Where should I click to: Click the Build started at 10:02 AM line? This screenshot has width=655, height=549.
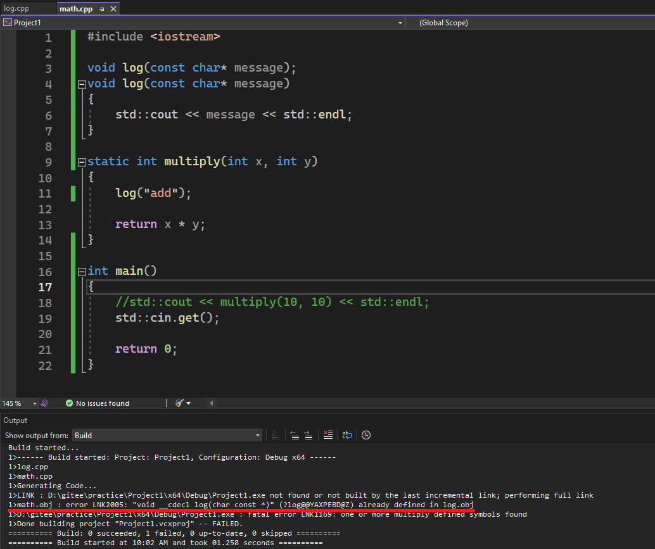pyautogui.click(x=165, y=543)
